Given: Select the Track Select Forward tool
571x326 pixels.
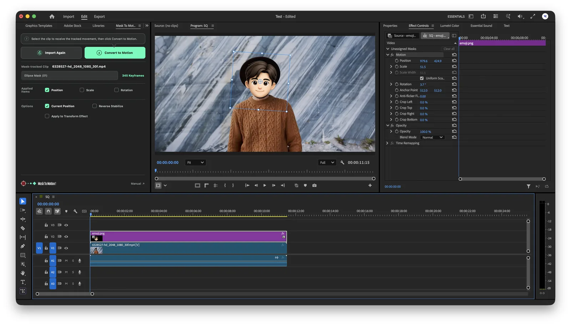Looking at the screenshot, I should click(23, 210).
